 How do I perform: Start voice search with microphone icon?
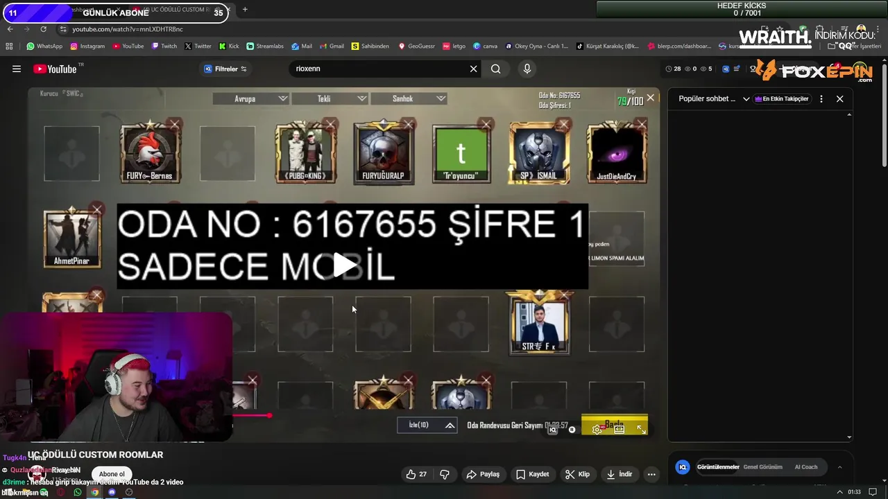click(x=527, y=69)
